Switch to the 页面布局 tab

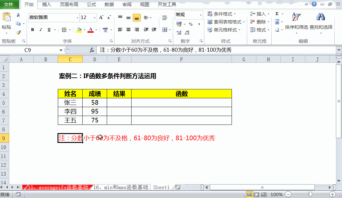click(69, 5)
